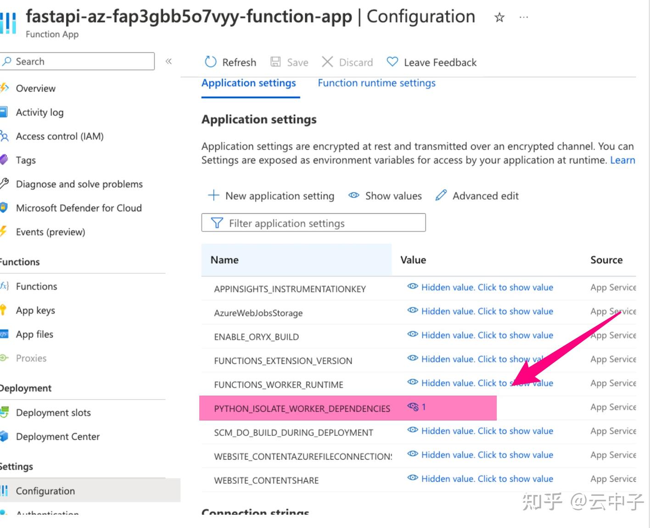Stay on the Application settings tab
The width and height of the screenshot is (661, 528).
249,83
